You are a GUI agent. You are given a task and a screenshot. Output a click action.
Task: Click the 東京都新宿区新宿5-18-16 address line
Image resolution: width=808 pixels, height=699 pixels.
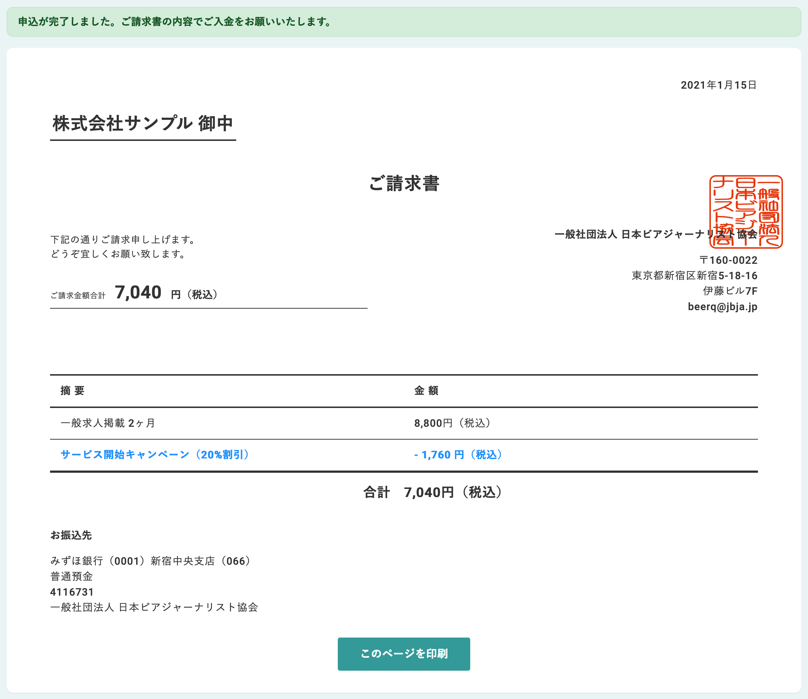694,276
